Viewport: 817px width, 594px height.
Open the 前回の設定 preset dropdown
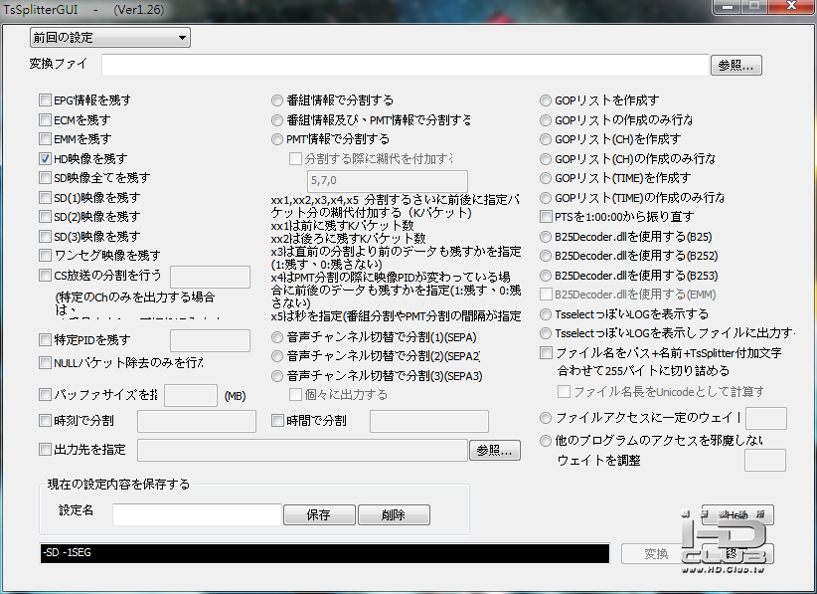(x=110, y=38)
